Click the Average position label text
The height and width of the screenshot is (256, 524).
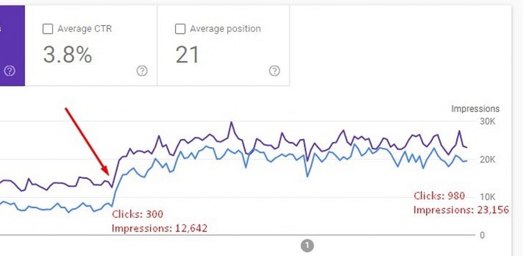[225, 29]
